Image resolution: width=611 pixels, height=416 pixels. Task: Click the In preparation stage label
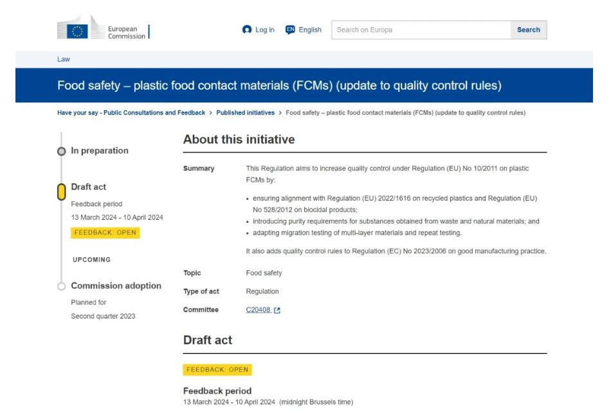pyautogui.click(x=99, y=150)
